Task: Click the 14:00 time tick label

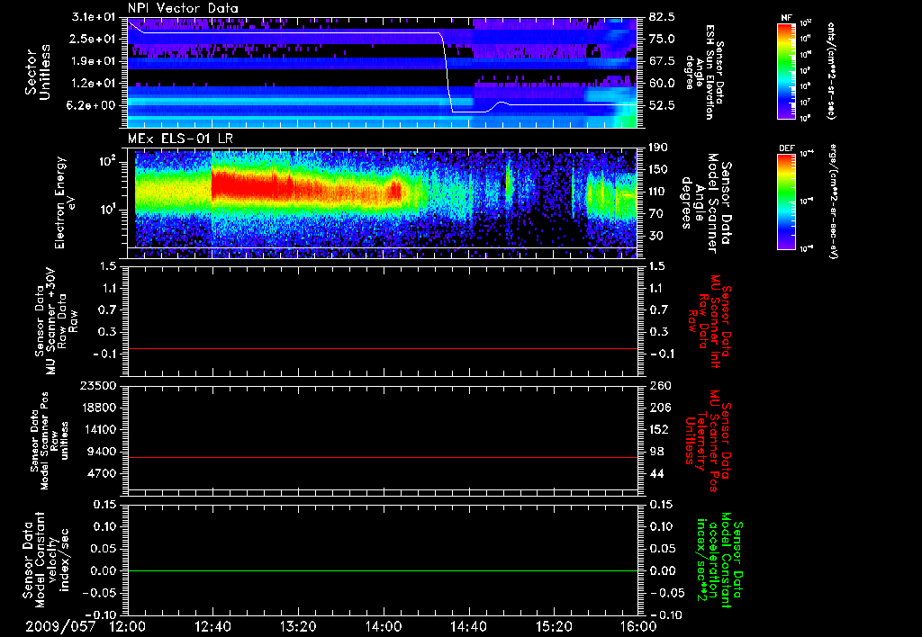Action: (x=384, y=627)
